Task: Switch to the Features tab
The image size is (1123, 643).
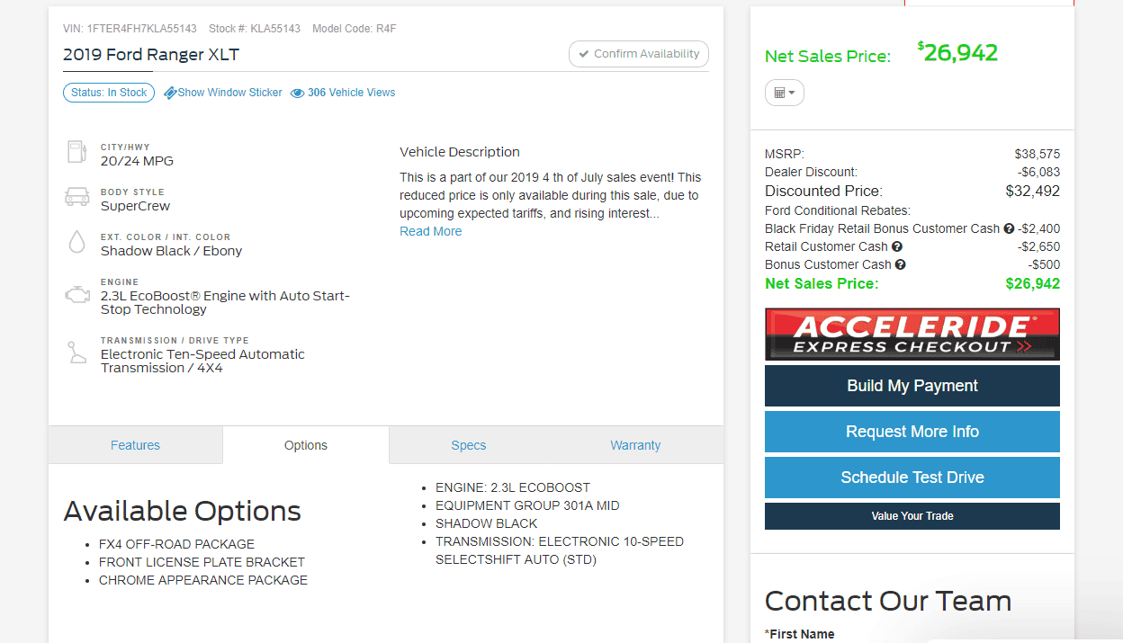Action: 135,445
